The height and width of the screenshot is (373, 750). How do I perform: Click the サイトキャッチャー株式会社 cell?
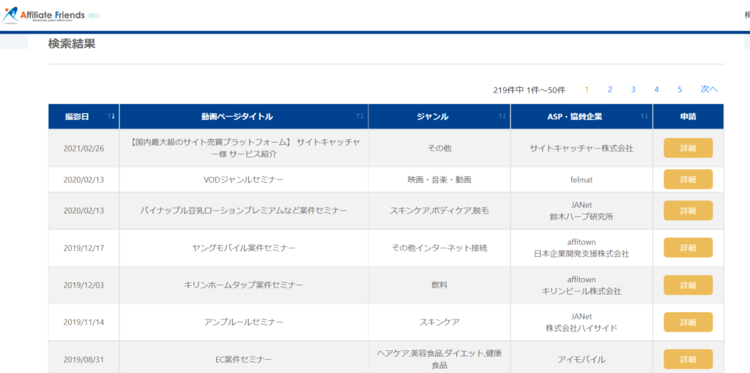tap(581, 148)
